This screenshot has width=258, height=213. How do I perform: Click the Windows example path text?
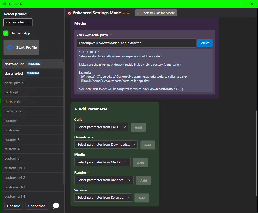click(x=133, y=77)
